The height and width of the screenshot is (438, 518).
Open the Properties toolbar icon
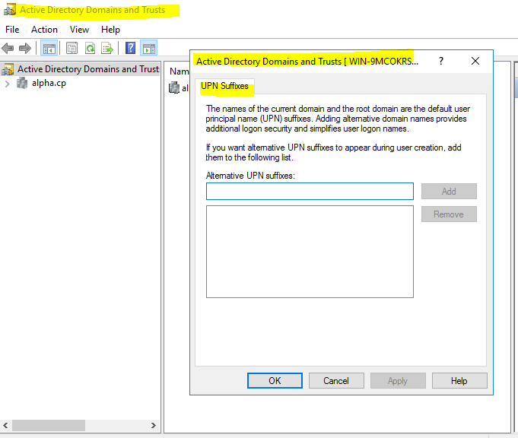(x=72, y=48)
